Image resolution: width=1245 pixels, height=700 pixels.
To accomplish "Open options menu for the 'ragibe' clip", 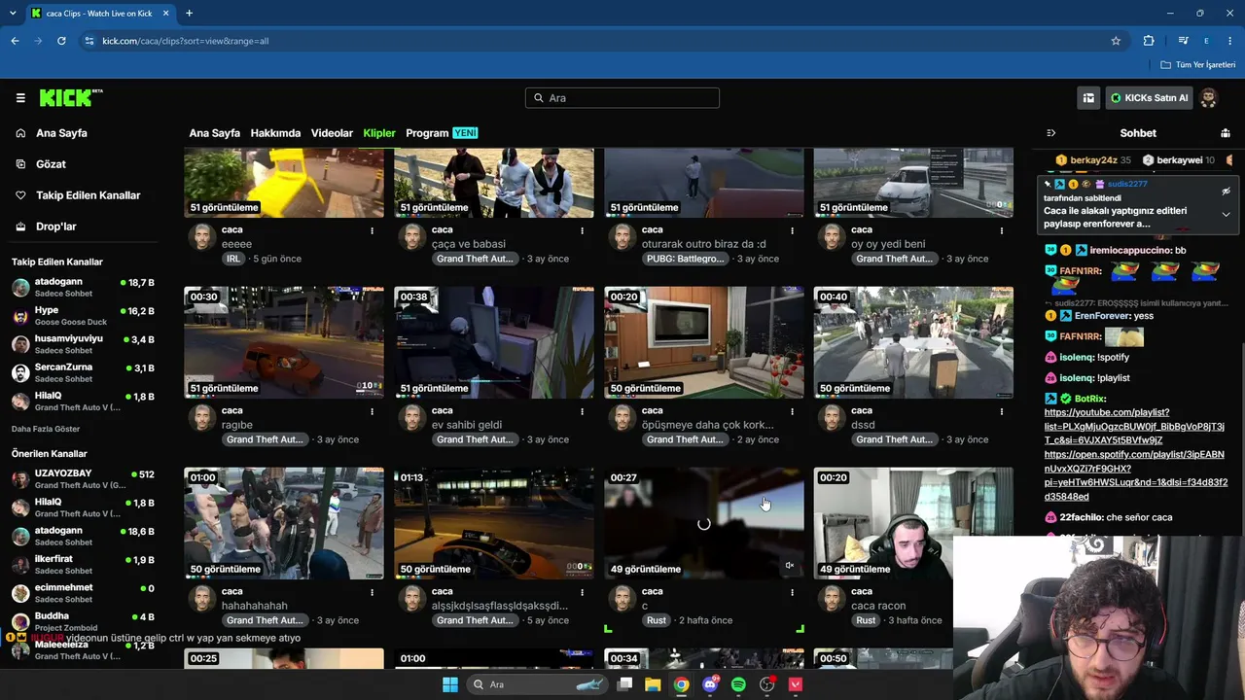I will pyautogui.click(x=372, y=411).
